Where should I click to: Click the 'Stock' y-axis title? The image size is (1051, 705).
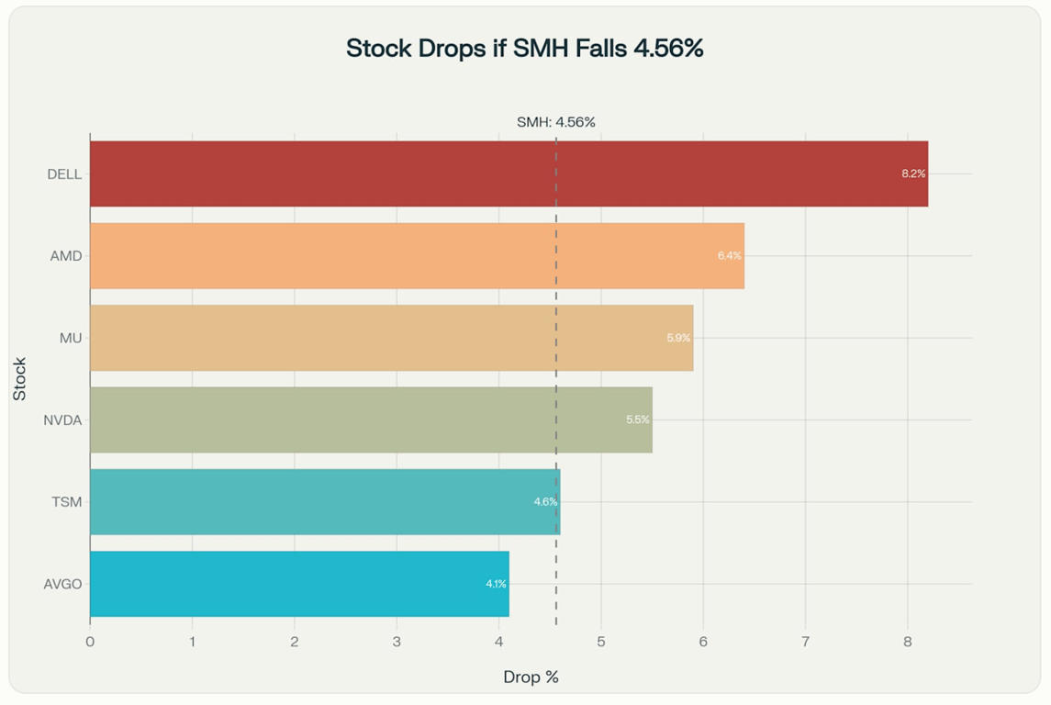point(20,378)
